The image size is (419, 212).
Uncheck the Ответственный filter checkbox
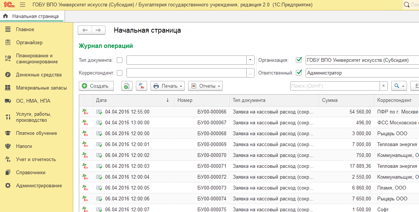coord(299,73)
